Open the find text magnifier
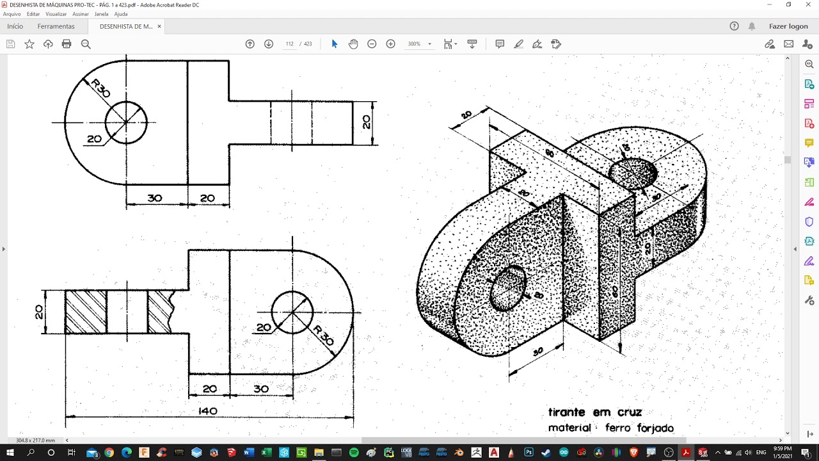Image resolution: width=819 pixels, height=461 pixels. tap(86, 44)
